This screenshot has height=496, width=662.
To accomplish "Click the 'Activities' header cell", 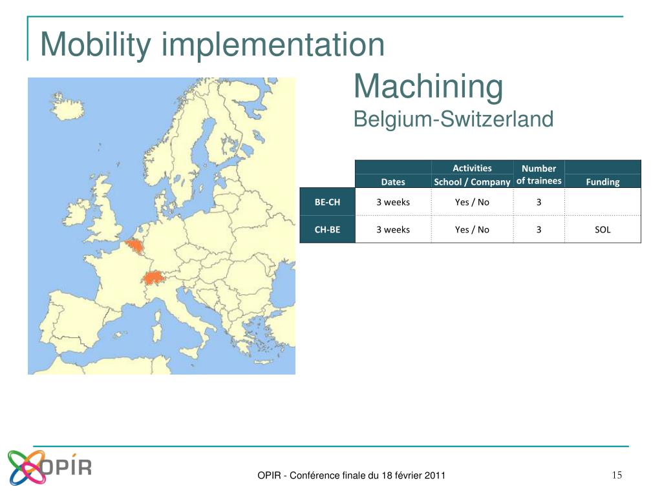I will click(472, 168).
